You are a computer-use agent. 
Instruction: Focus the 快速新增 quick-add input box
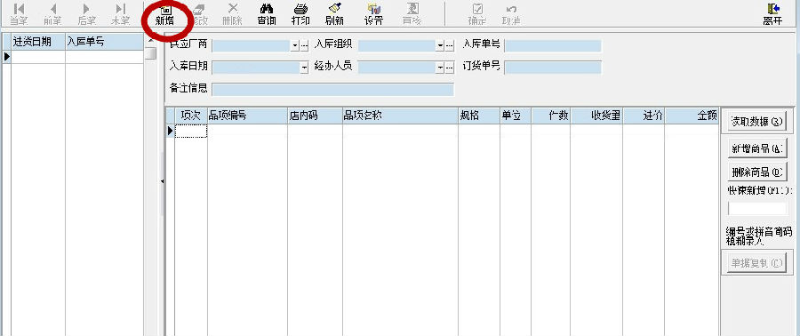coord(757,209)
